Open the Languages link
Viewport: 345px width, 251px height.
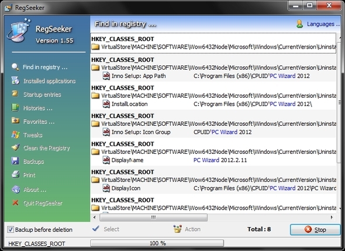[323, 24]
